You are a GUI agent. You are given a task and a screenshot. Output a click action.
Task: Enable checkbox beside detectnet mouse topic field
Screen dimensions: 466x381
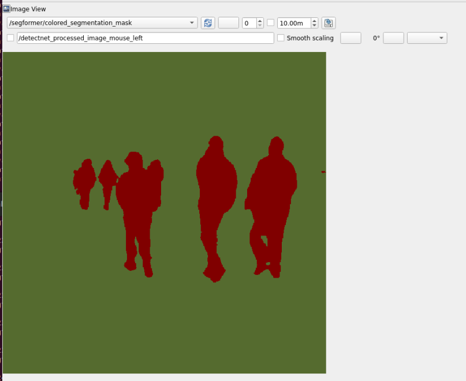pyautogui.click(x=10, y=38)
